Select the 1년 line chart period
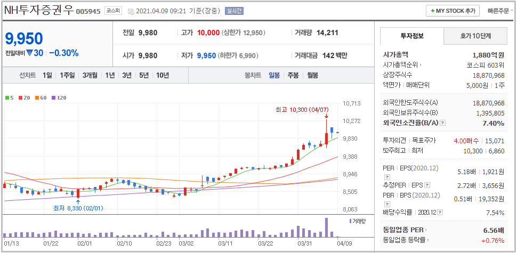Image resolution: width=517 pixels, height=253 pixels. point(110,75)
